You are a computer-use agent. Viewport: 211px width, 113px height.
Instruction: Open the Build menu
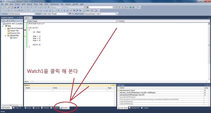tap(23, 4)
